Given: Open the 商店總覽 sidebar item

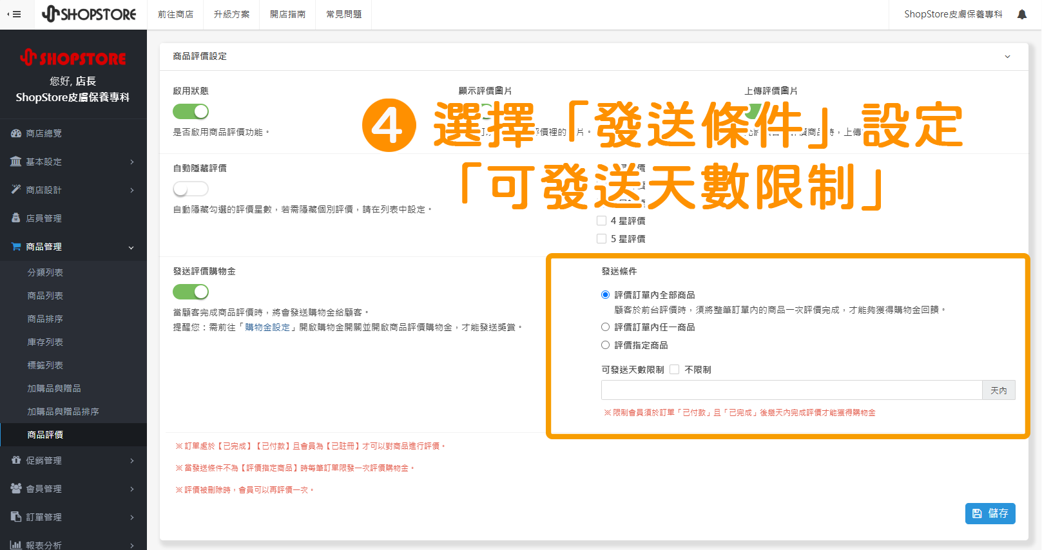Looking at the screenshot, I should point(73,133).
